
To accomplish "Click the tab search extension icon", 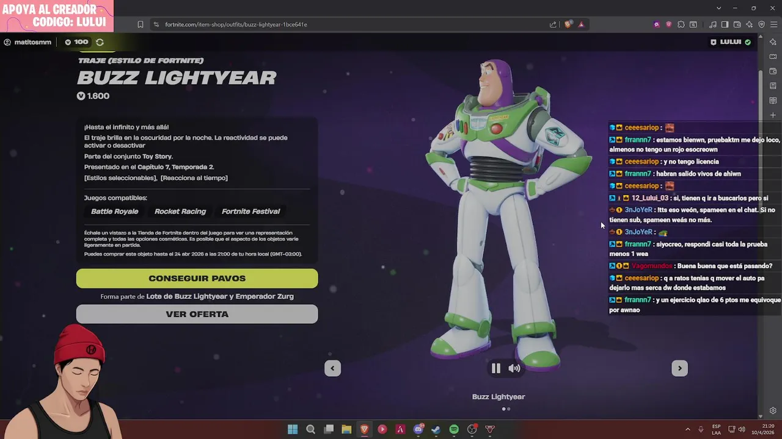I will tap(693, 24).
